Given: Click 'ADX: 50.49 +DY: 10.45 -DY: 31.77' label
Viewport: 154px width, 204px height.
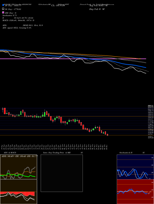Looking at the screenshot, I should pos(19,156).
